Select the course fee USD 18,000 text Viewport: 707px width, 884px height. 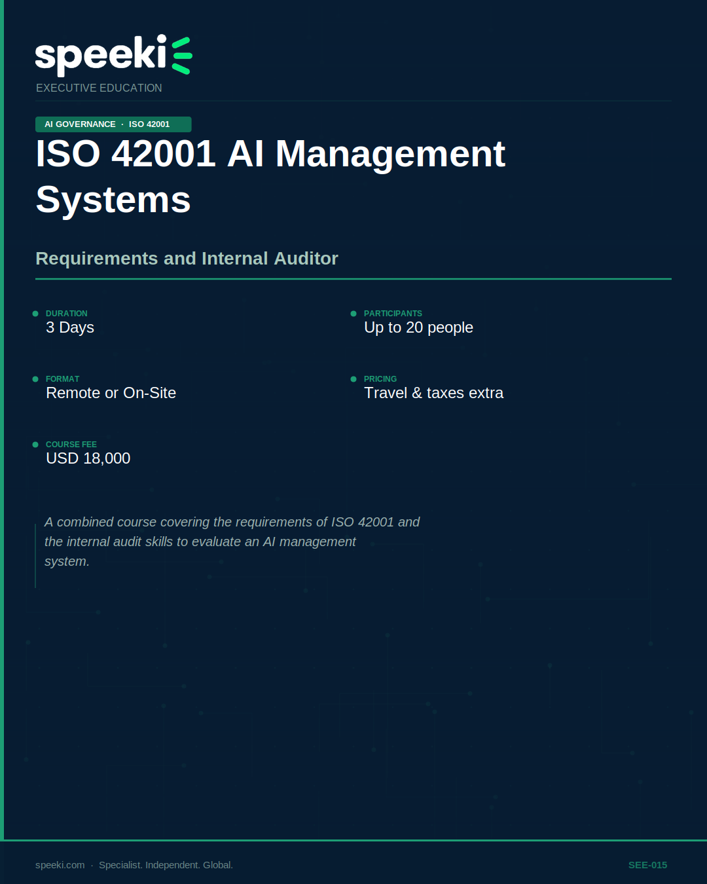click(88, 458)
